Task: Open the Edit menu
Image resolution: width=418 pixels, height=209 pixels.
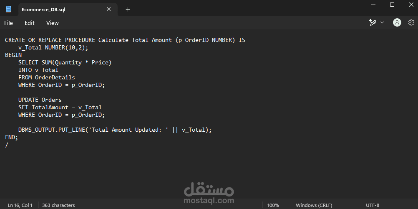Action: pyautogui.click(x=29, y=23)
